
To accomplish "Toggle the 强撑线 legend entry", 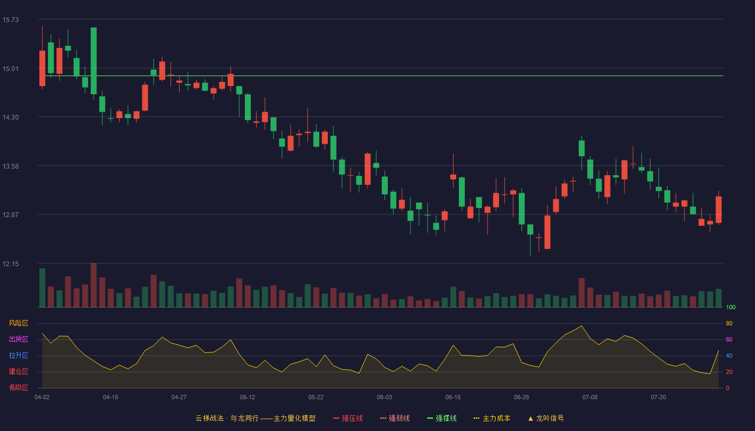I will (442, 418).
